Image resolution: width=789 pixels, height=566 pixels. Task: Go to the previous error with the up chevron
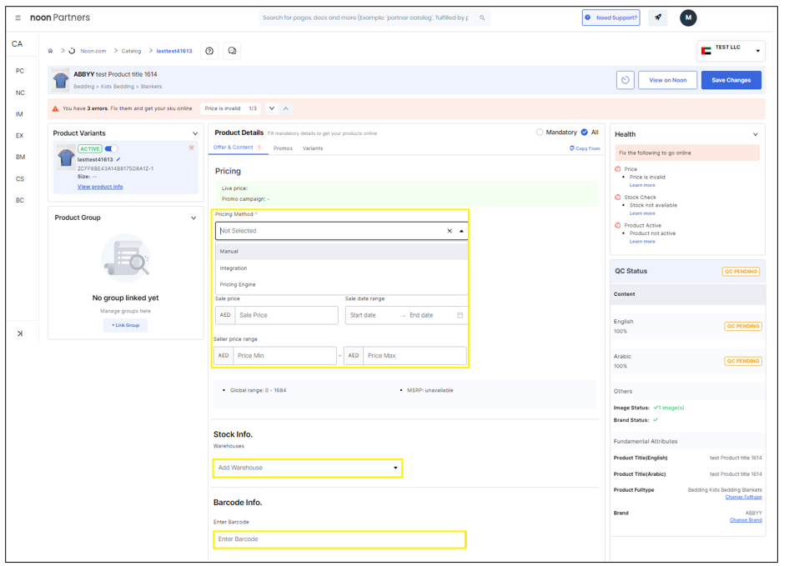(x=286, y=108)
